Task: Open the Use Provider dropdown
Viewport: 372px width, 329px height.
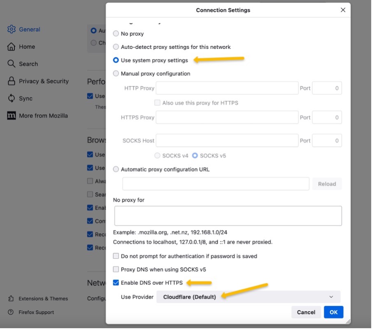Action: point(248,297)
